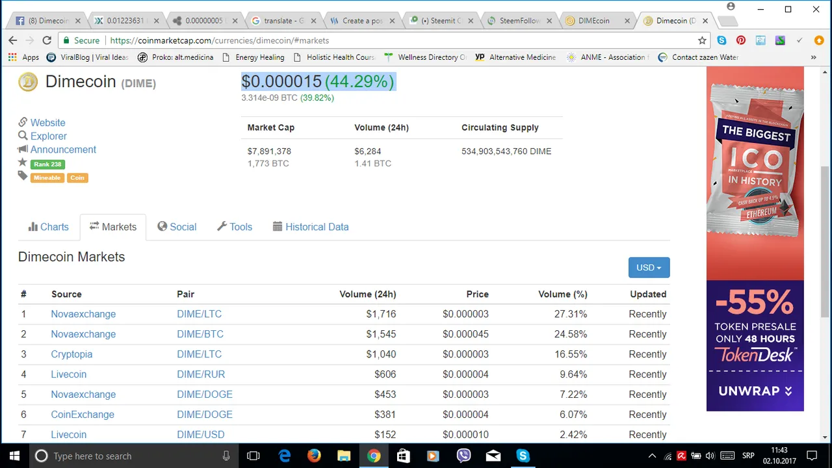The width and height of the screenshot is (832, 468).
Task: Open Microsoft Store from the taskbar
Action: [404, 456]
